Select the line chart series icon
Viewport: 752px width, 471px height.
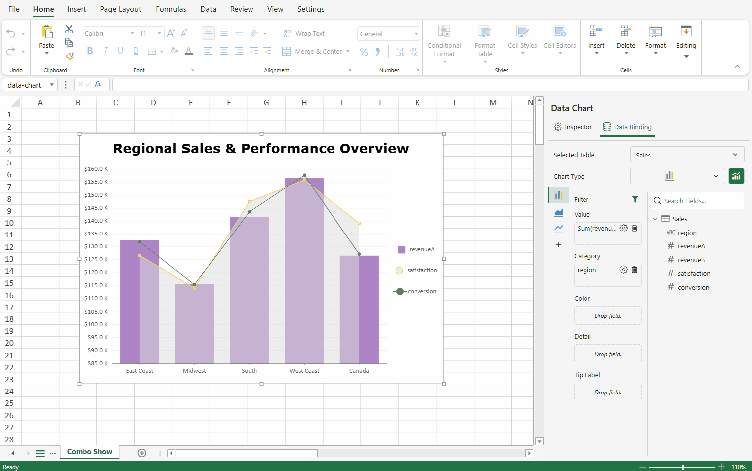pos(559,228)
